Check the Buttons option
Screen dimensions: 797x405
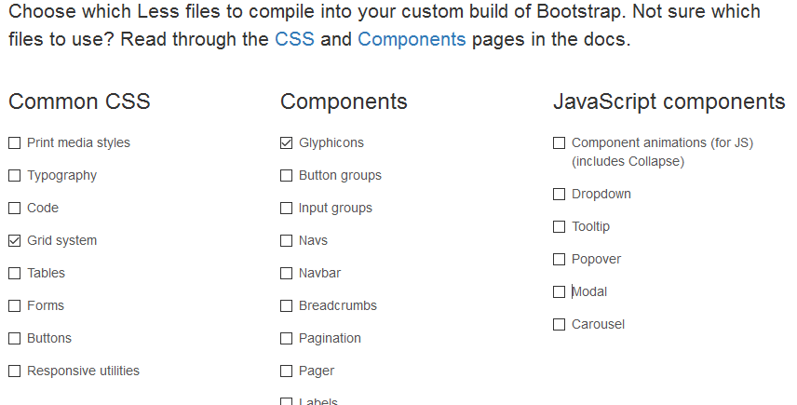coord(15,339)
